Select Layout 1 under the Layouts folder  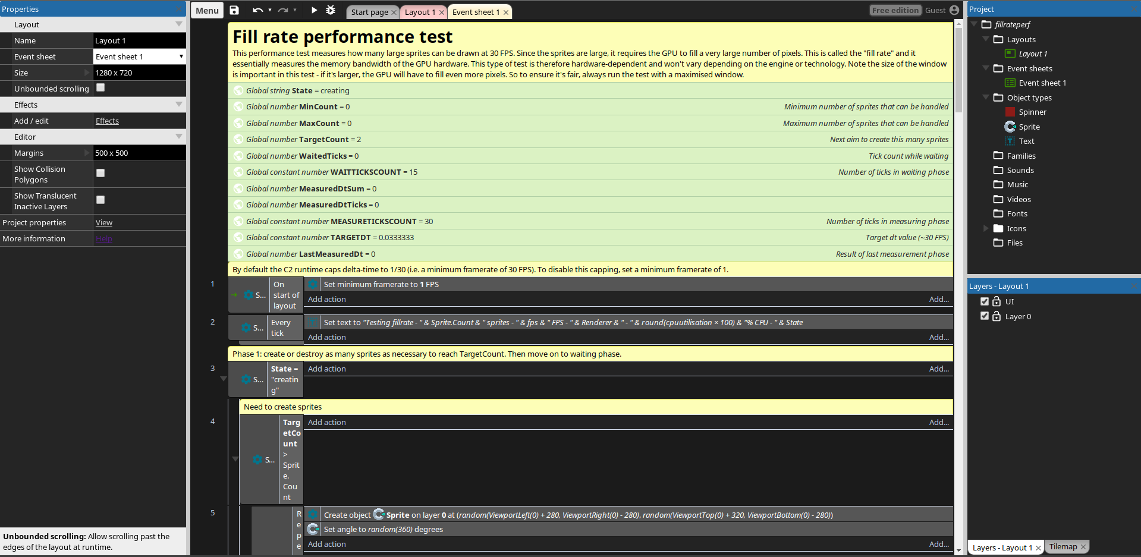point(1033,54)
